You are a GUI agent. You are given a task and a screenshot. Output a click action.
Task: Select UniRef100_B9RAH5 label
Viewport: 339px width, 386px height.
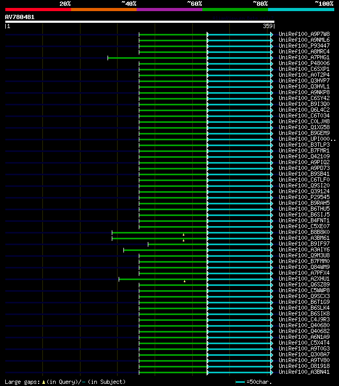[x=304, y=203]
